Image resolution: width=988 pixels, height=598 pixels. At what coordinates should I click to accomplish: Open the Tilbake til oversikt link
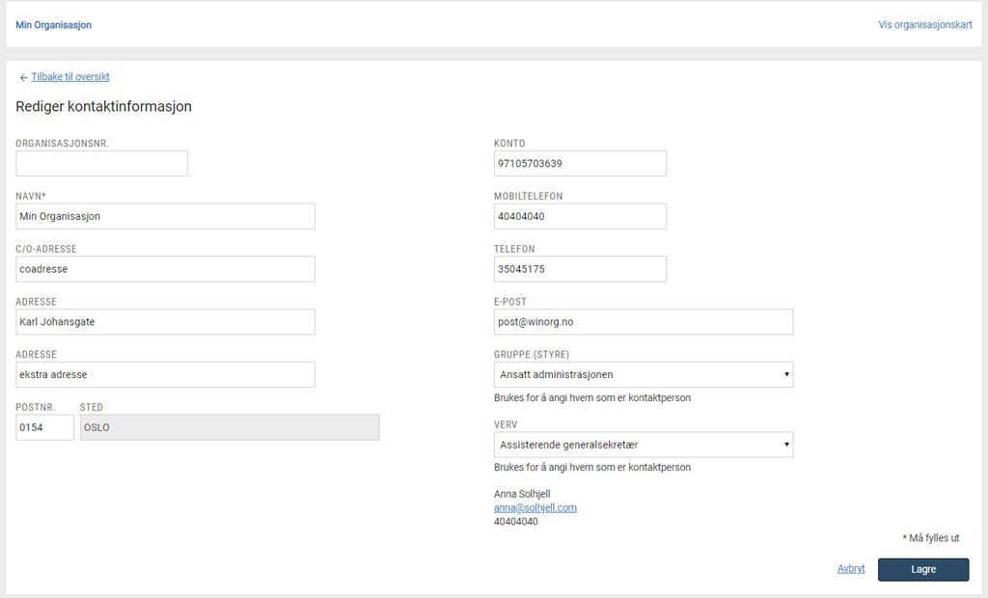pyautogui.click(x=69, y=77)
